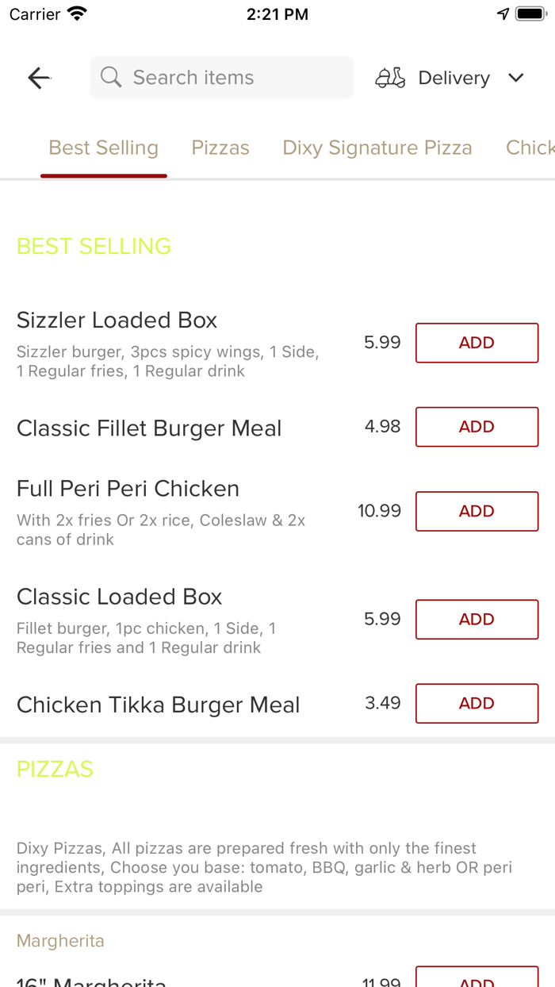This screenshot has height=987, width=555.
Task: Tap the Wi-Fi icon in the status bar
Action: 75,13
